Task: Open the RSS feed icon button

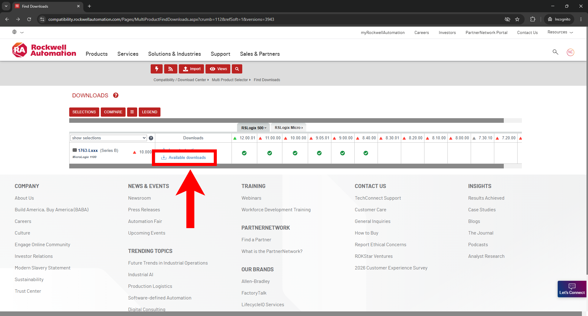Action: tap(171, 69)
